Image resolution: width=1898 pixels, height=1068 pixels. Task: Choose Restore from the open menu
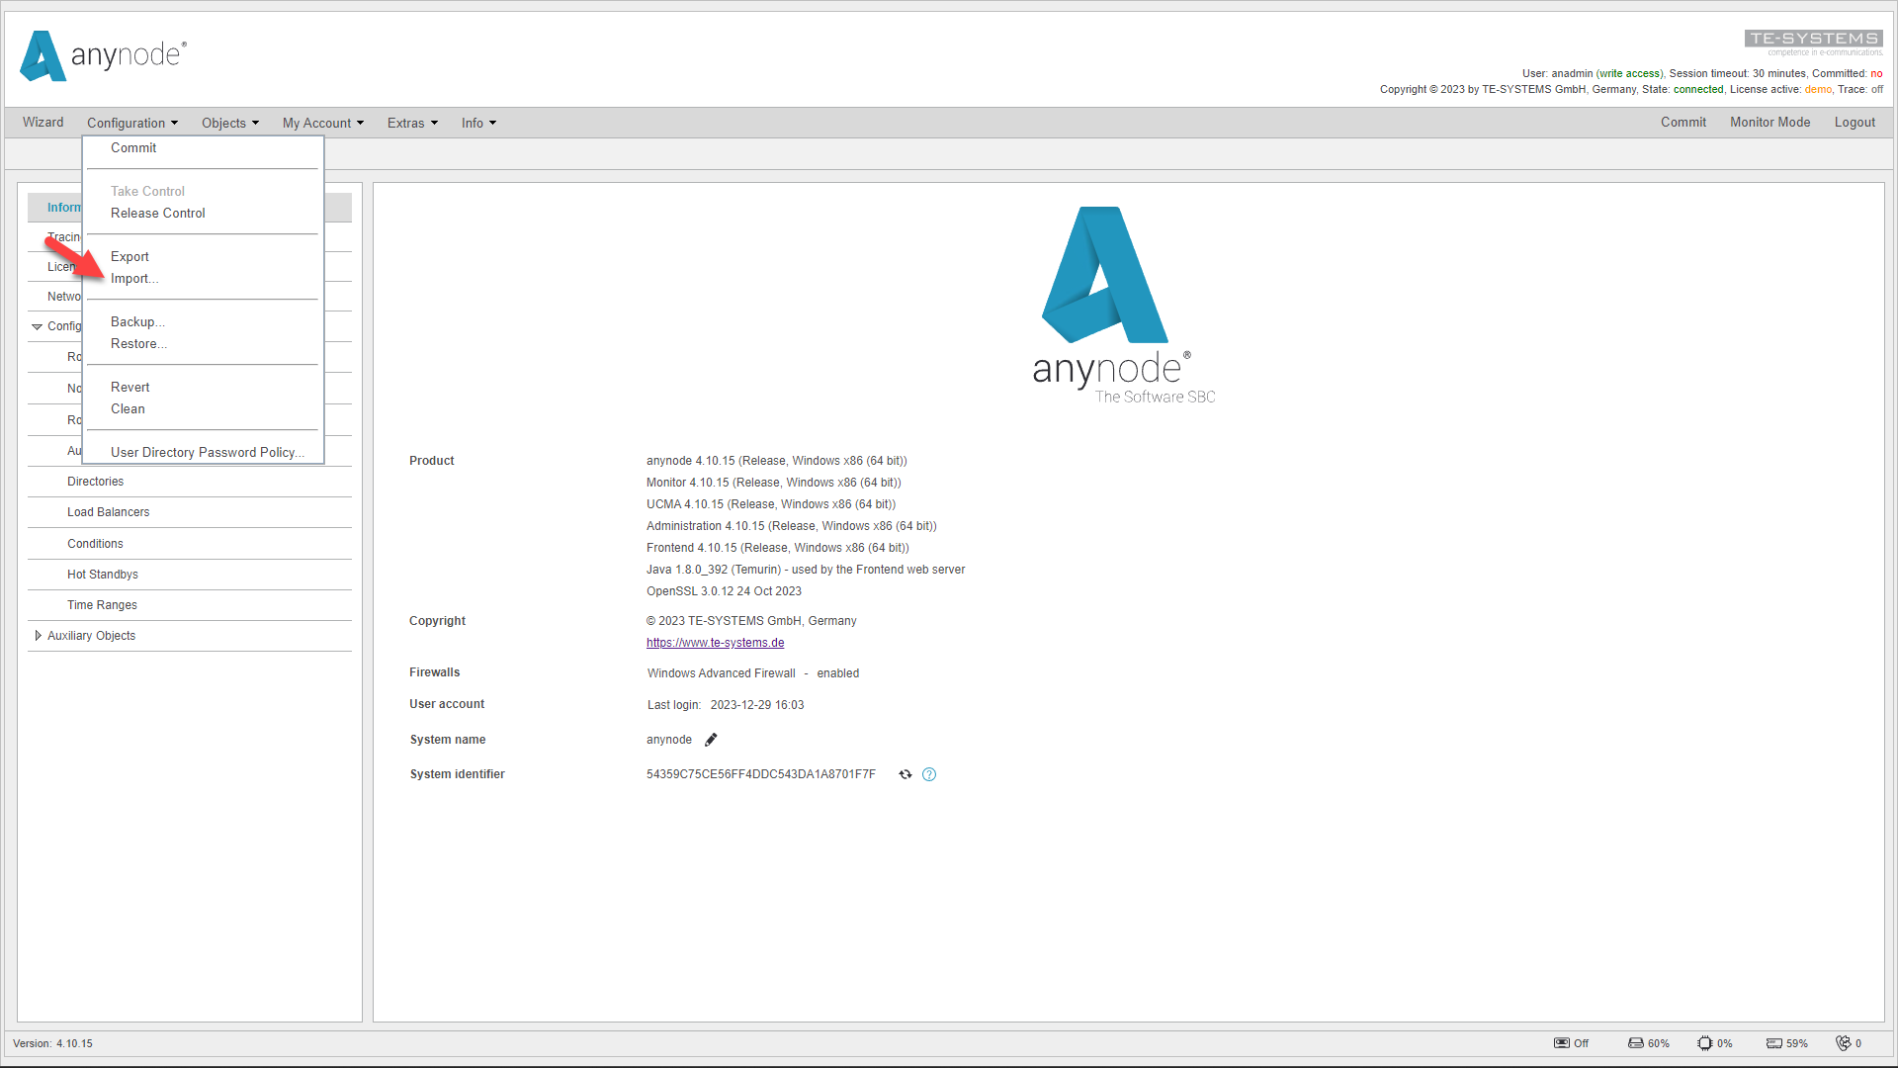[x=137, y=343]
